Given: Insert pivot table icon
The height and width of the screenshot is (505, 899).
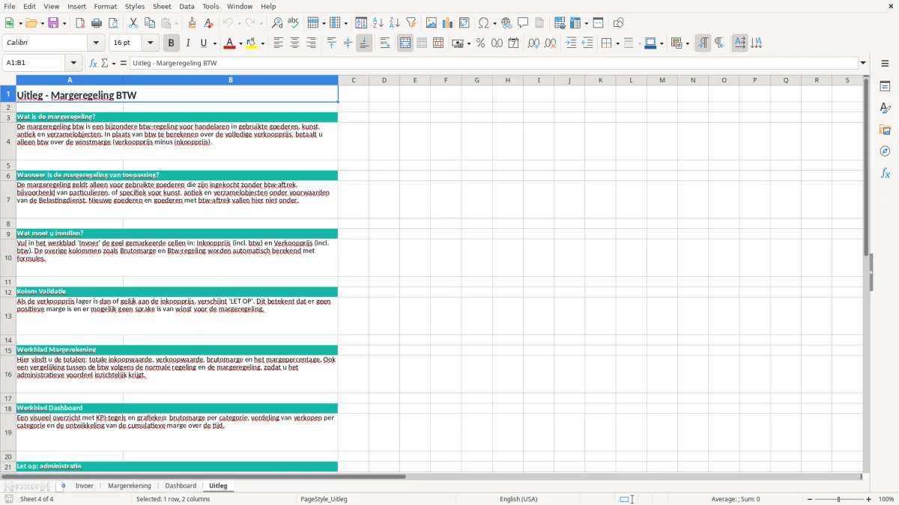Looking at the screenshot, I should click(464, 23).
